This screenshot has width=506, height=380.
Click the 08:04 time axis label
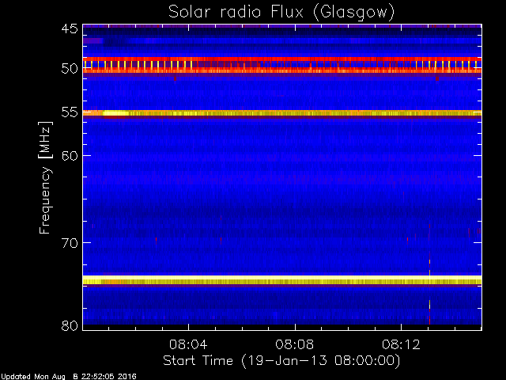coord(188,344)
